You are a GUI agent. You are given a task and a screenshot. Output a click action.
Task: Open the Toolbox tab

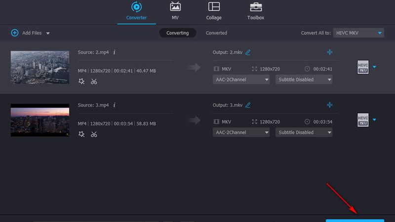(255, 11)
